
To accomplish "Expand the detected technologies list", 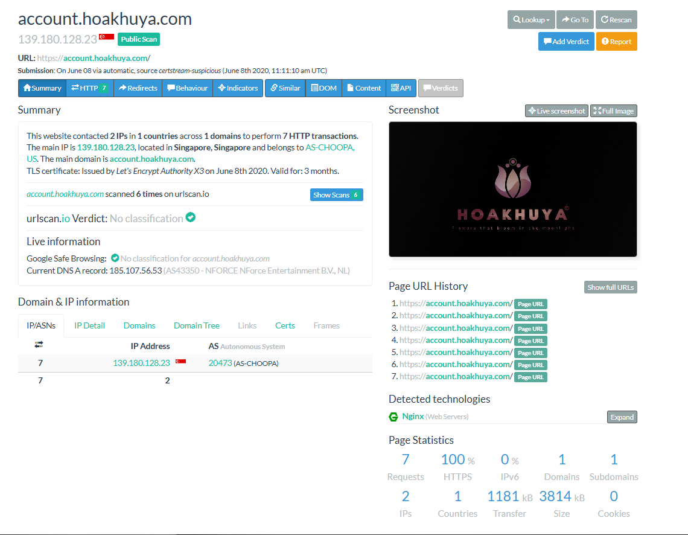I will click(622, 417).
